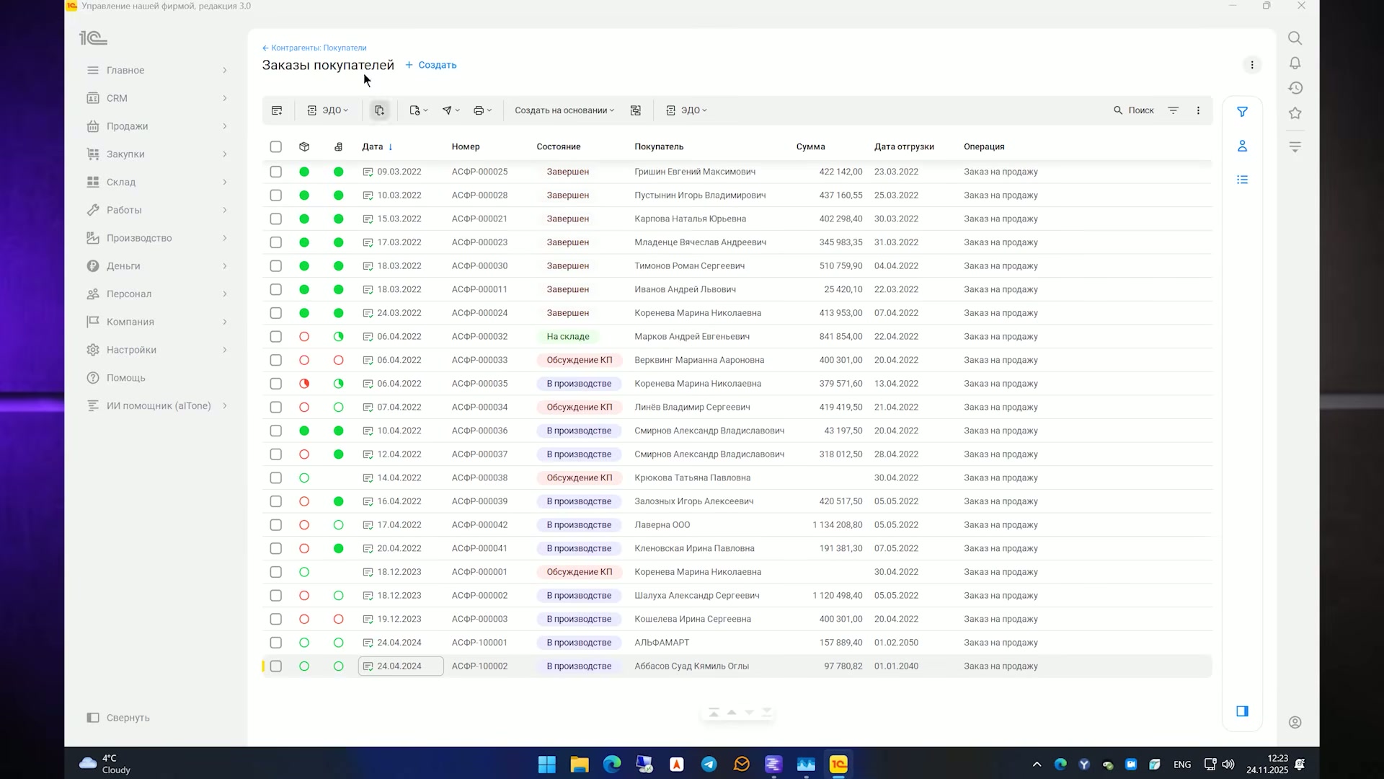The height and width of the screenshot is (779, 1384).
Task: Expand the Склад sidebar section
Action: [x=157, y=182]
